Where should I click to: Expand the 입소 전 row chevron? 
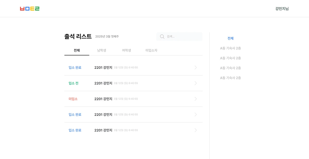[x=196, y=83]
